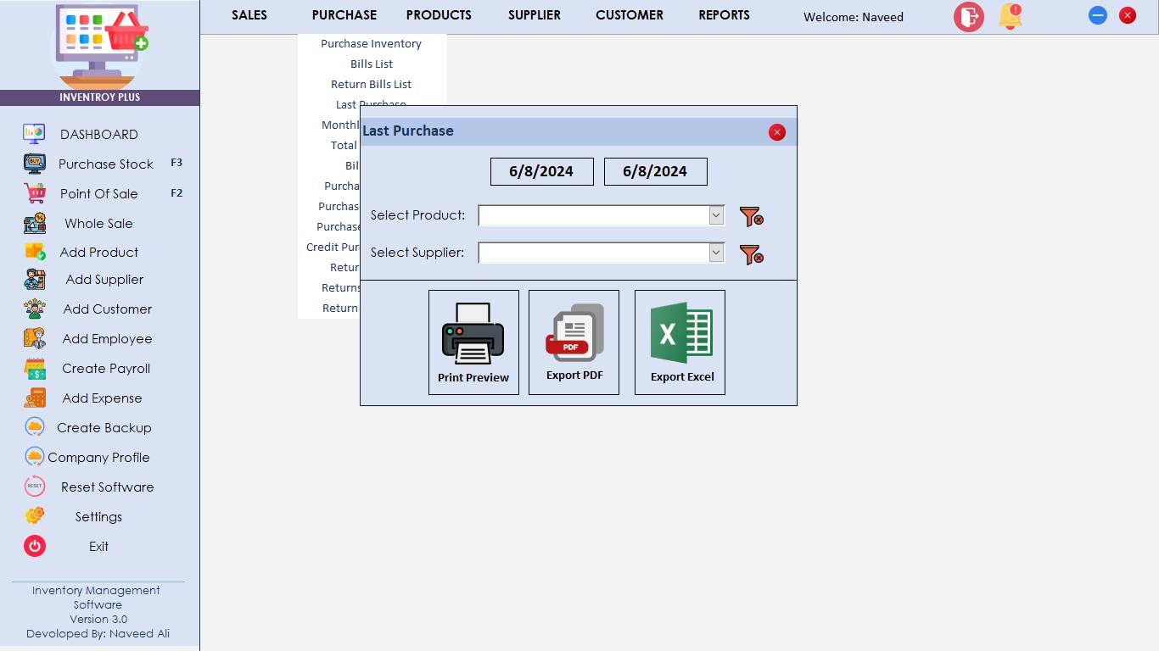The image size is (1159, 651).
Task: Open Point Of Sale cart icon
Action: (34, 193)
